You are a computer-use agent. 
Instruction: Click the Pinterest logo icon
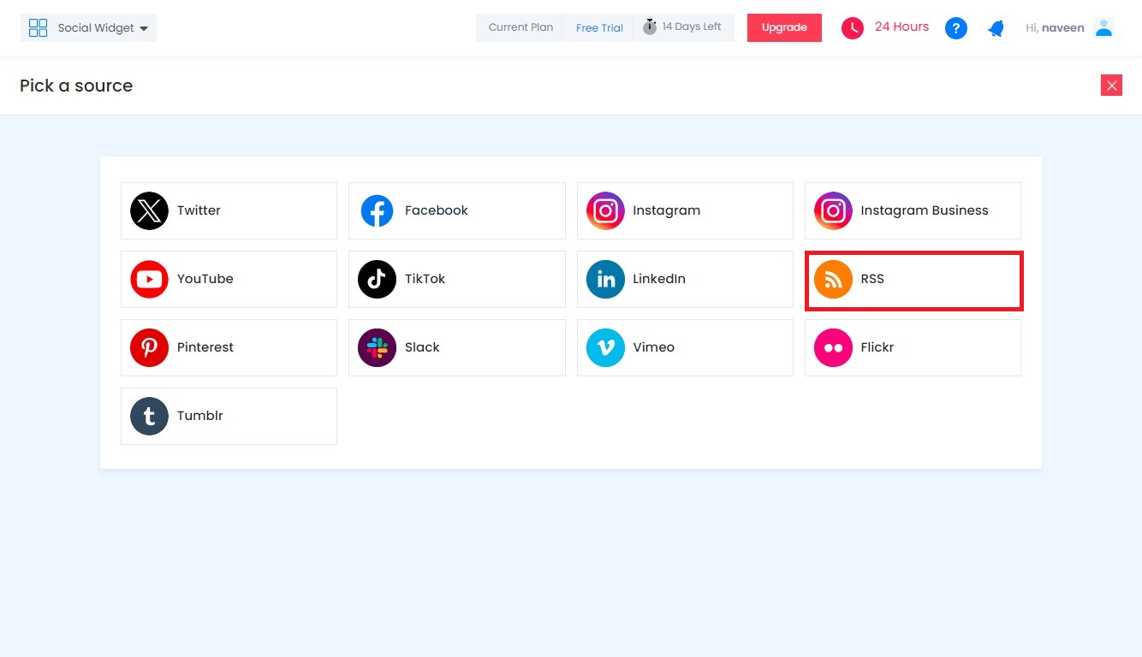(149, 347)
